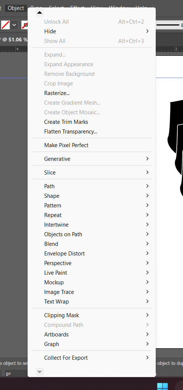Screen dimensions: 183x390
Task: Click the disabled Expand Appearance entry
Action: pos(92,64)
